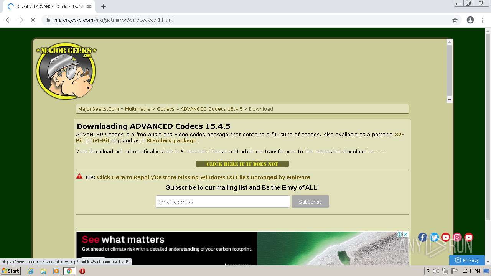The image size is (491, 276).
Task: Open the Standard package link
Action: pyautogui.click(x=171, y=140)
